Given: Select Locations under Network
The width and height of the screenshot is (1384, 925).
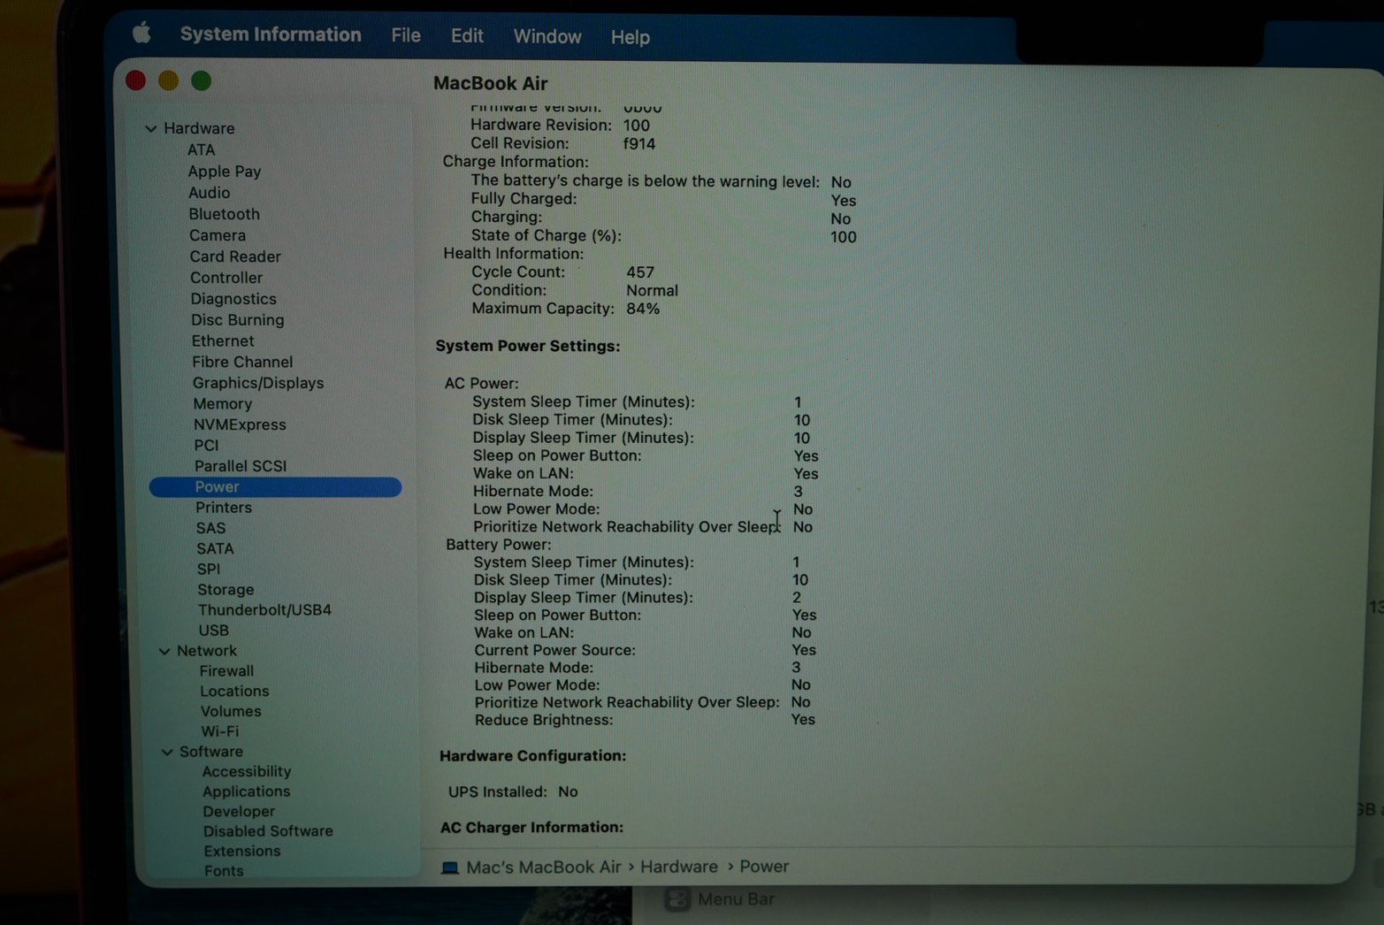Looking at the screenshot, I should coord(234,692).
